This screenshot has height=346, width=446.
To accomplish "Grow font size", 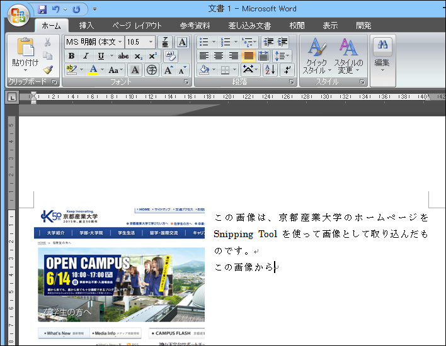I will coord(168,70).
